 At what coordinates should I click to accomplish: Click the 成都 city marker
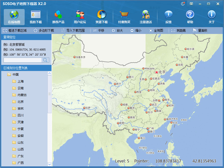[x=122, y=105]
